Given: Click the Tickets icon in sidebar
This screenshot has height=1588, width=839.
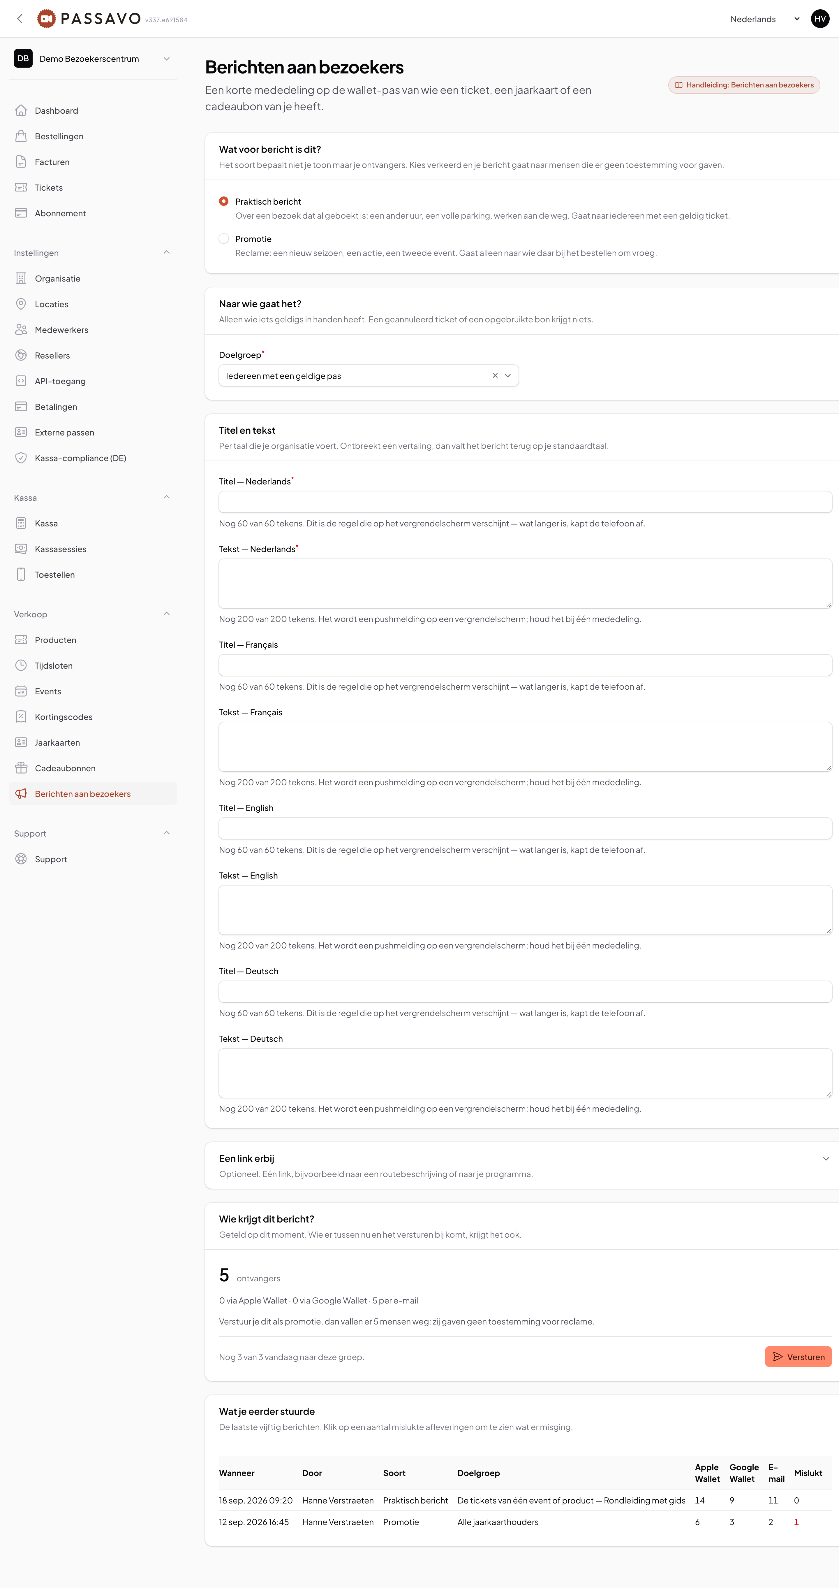Looking at the screenshot, I should pos(21,187).
